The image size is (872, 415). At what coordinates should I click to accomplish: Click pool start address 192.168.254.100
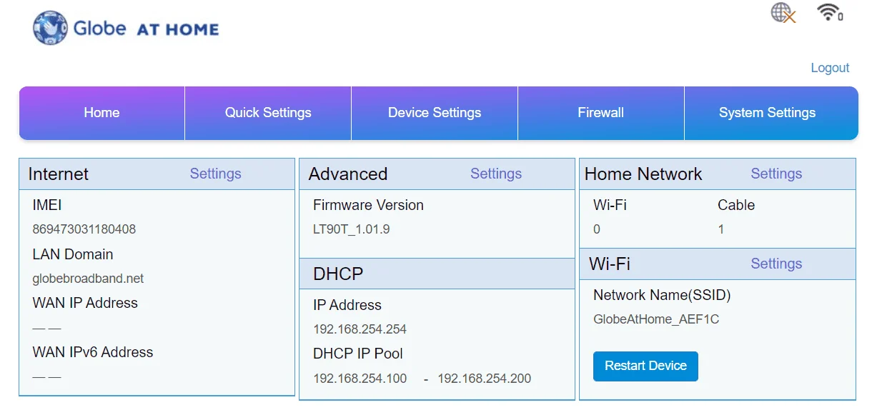click(x=360, y=379)
